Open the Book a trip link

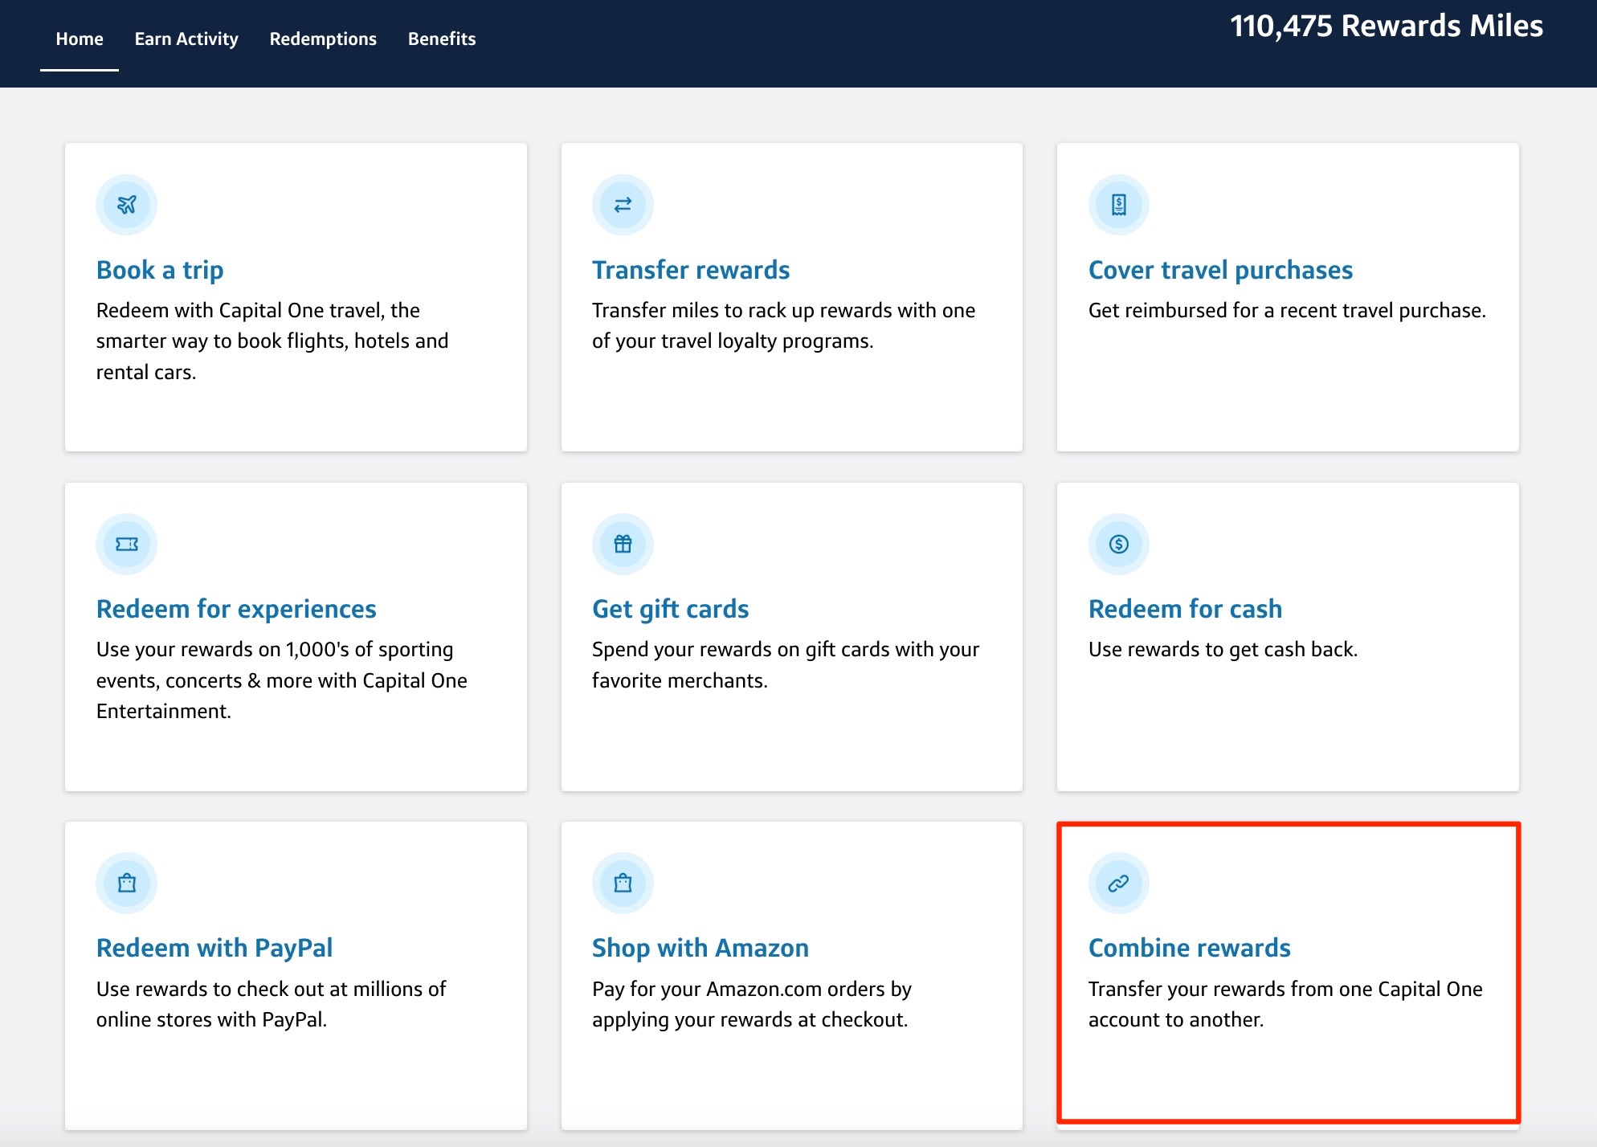click(x=159, y=270)
